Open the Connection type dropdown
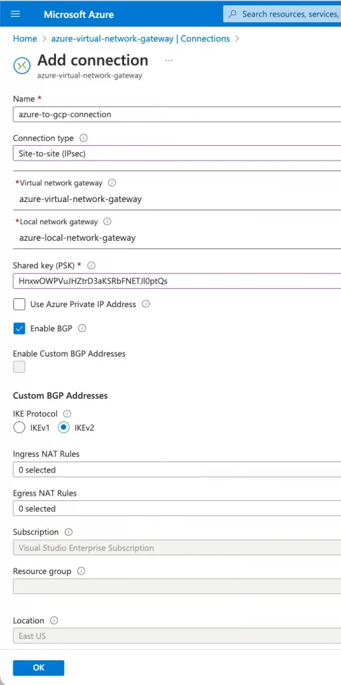341x685 pixels. (177, 153)
